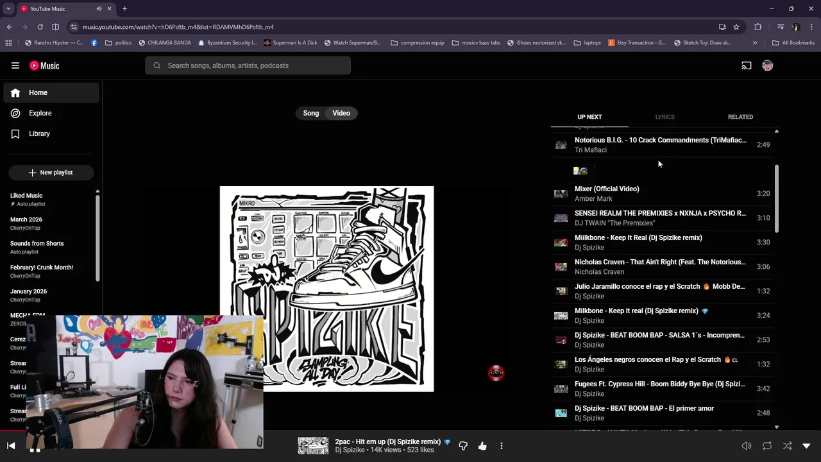
Task: Open Sounds from Shorts playlist
Action: [x=50, y=247]
